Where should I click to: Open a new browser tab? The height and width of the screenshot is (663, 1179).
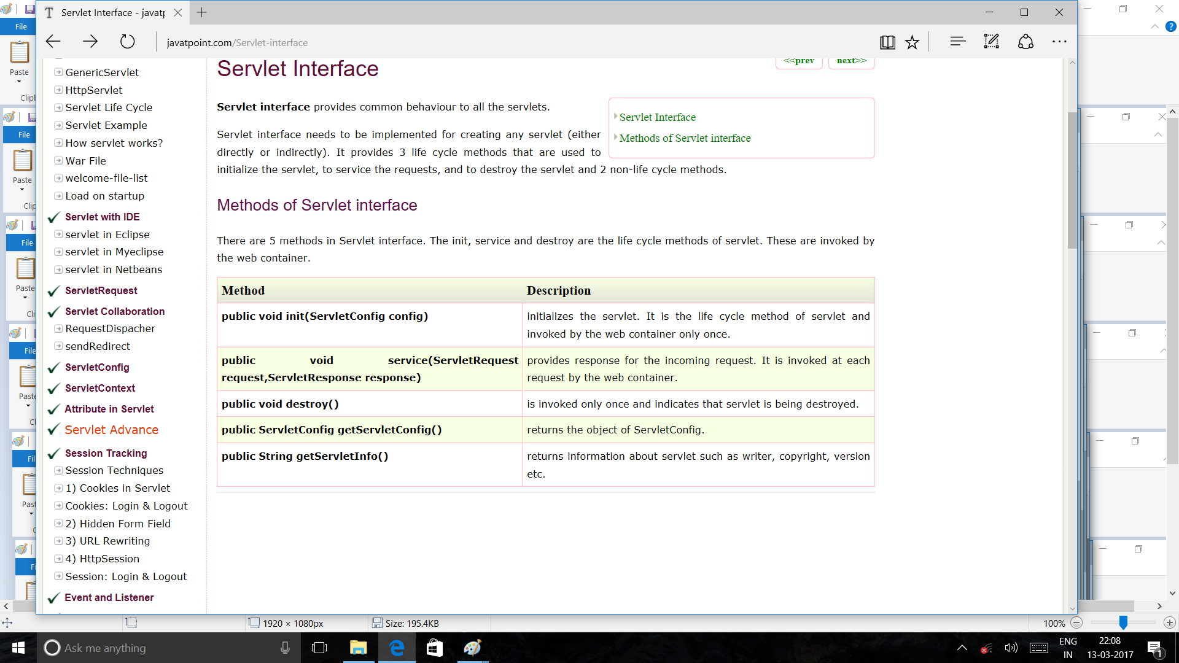[201, 12]
